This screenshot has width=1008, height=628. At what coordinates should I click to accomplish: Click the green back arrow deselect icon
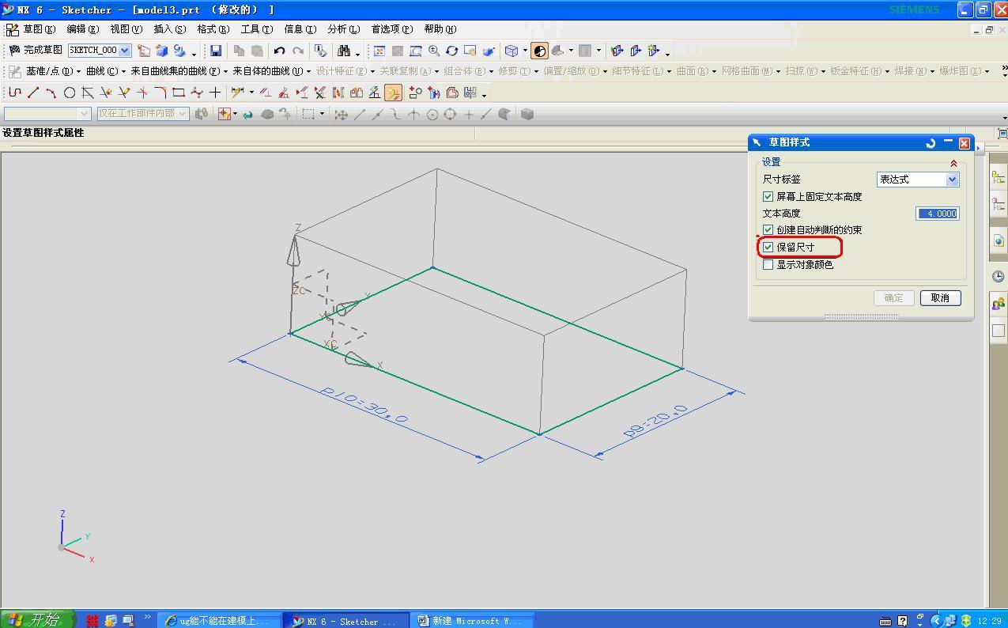tap(247, 114)
